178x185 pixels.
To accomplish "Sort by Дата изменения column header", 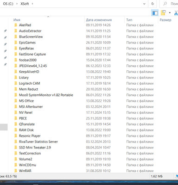I will pyautogui.click(x=99, y=20).
